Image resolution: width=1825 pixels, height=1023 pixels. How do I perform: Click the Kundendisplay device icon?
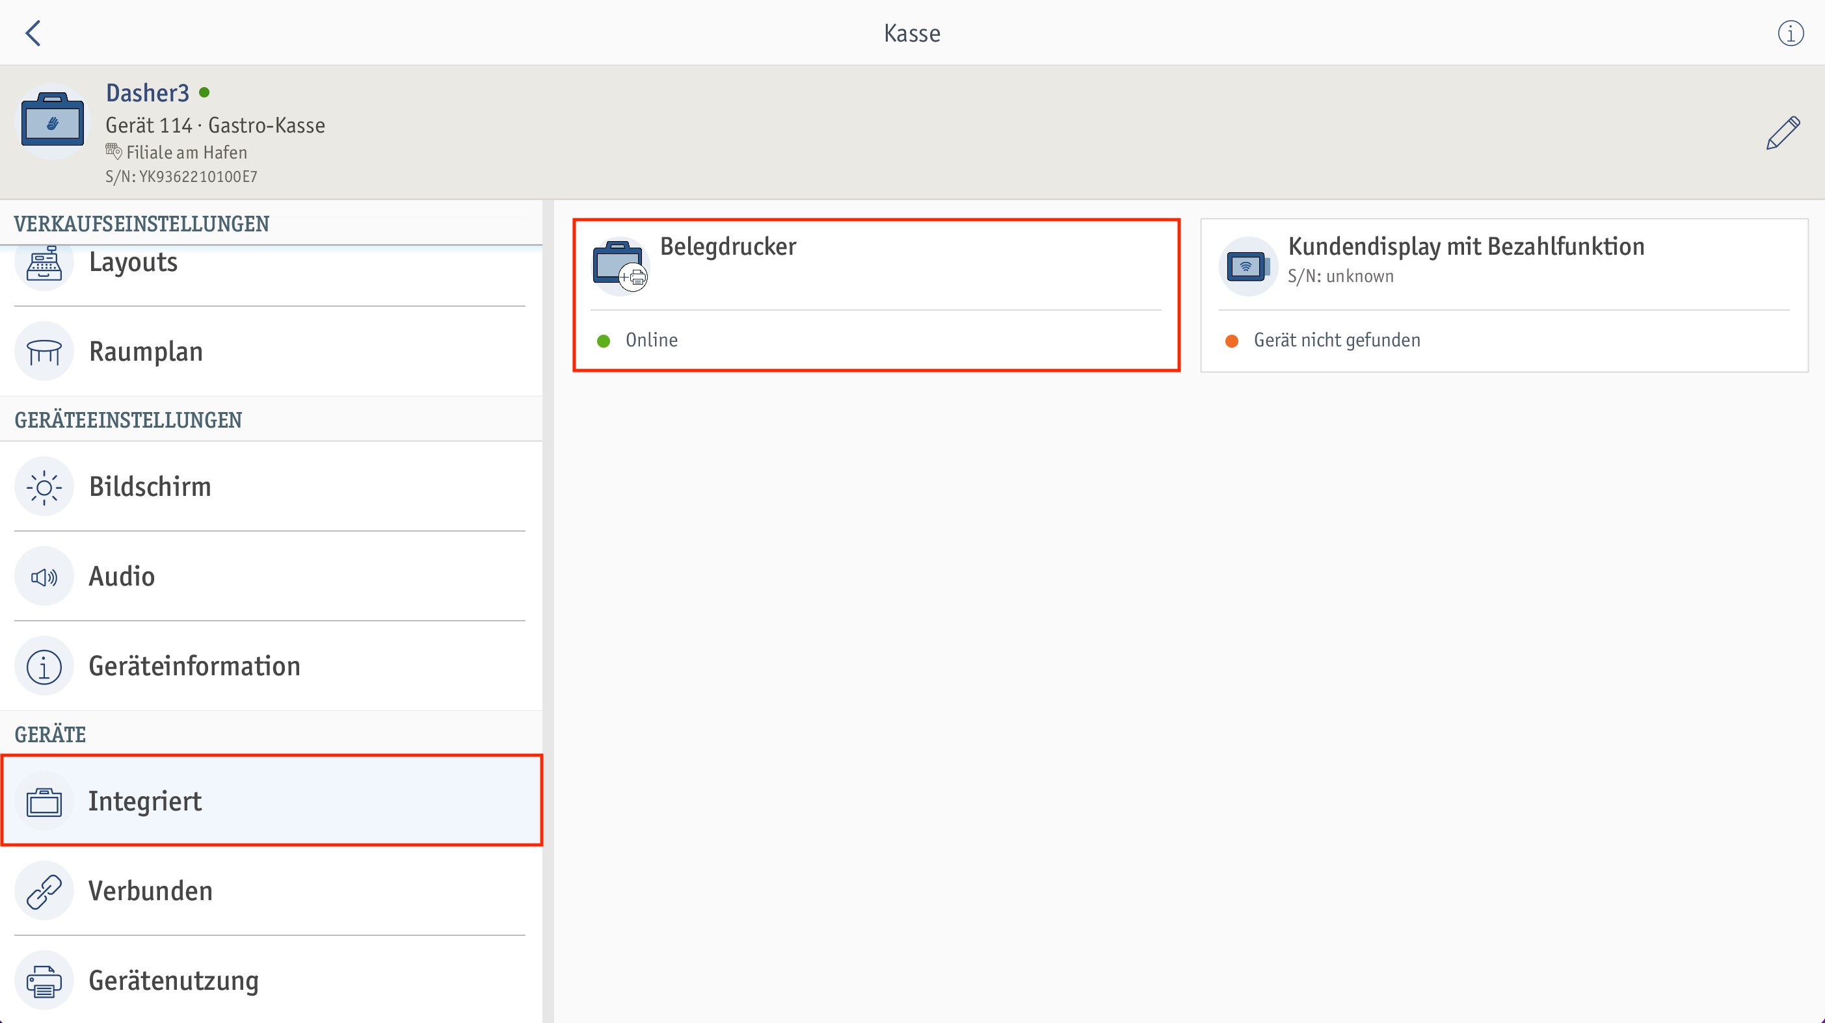pyautogui.click(x=1247, y=266)
